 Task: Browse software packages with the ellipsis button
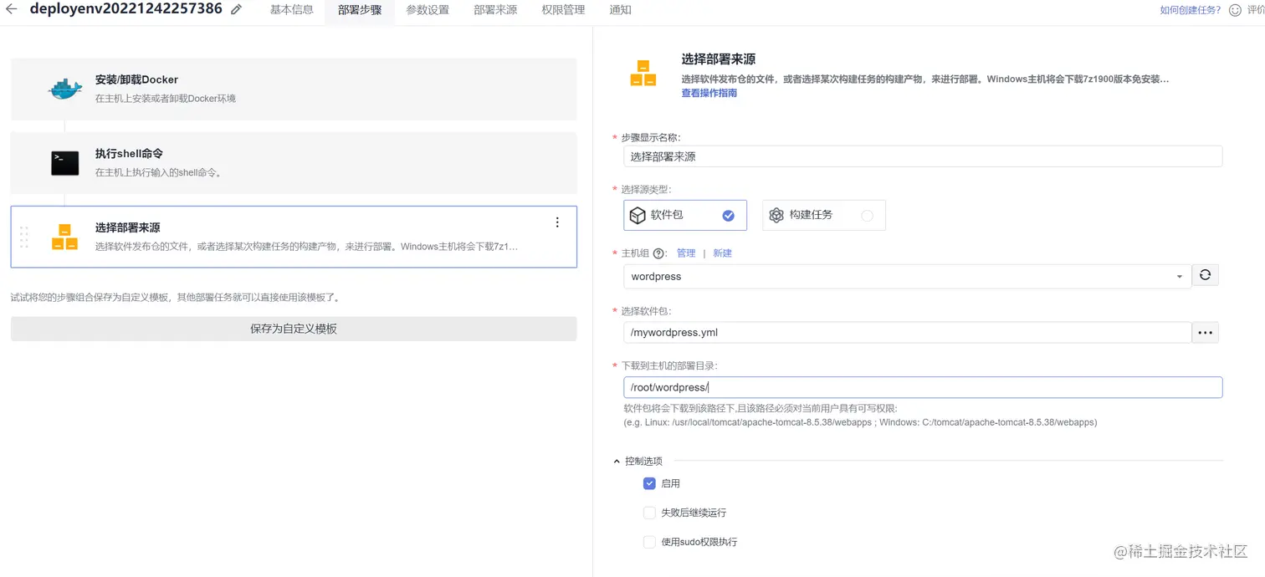coord(1205,332)
